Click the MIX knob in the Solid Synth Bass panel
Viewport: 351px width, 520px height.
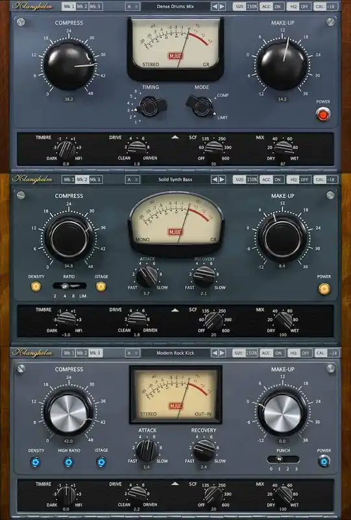(x=283, y=321)
